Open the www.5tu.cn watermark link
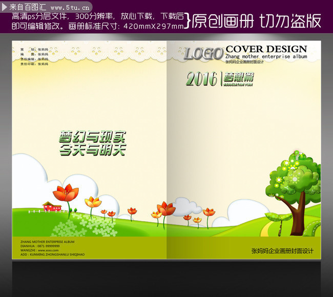This screenshot has width=333, height=297. (x=71, y=7)
